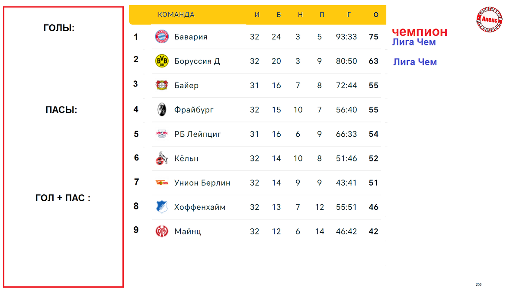Viewport: 519px width, 292px height.
Task: Click the Г goals column header
Action: 349,15
